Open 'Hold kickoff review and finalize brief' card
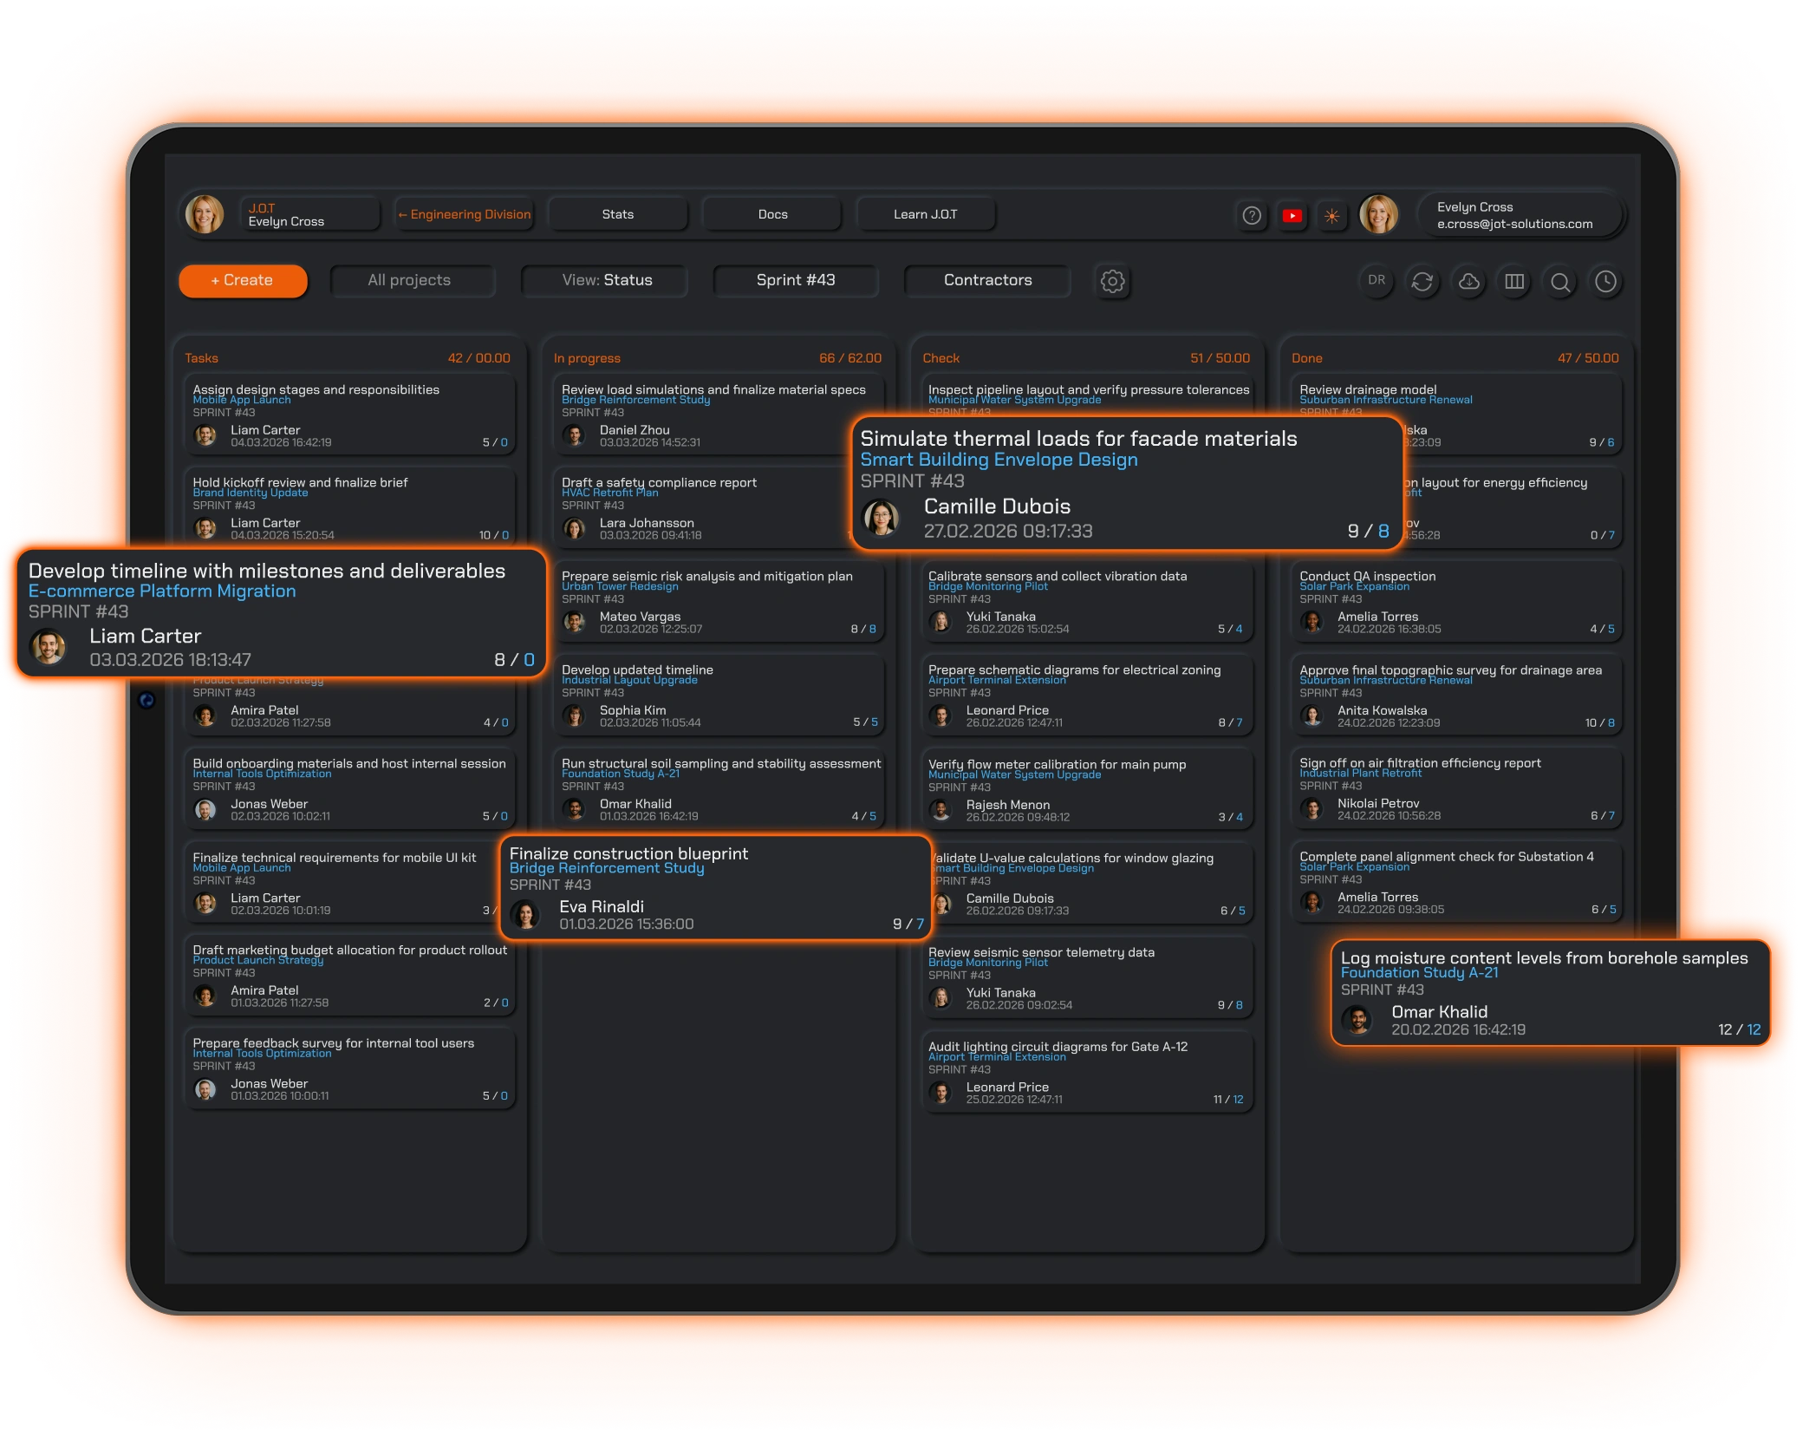 tap(349, 507)
